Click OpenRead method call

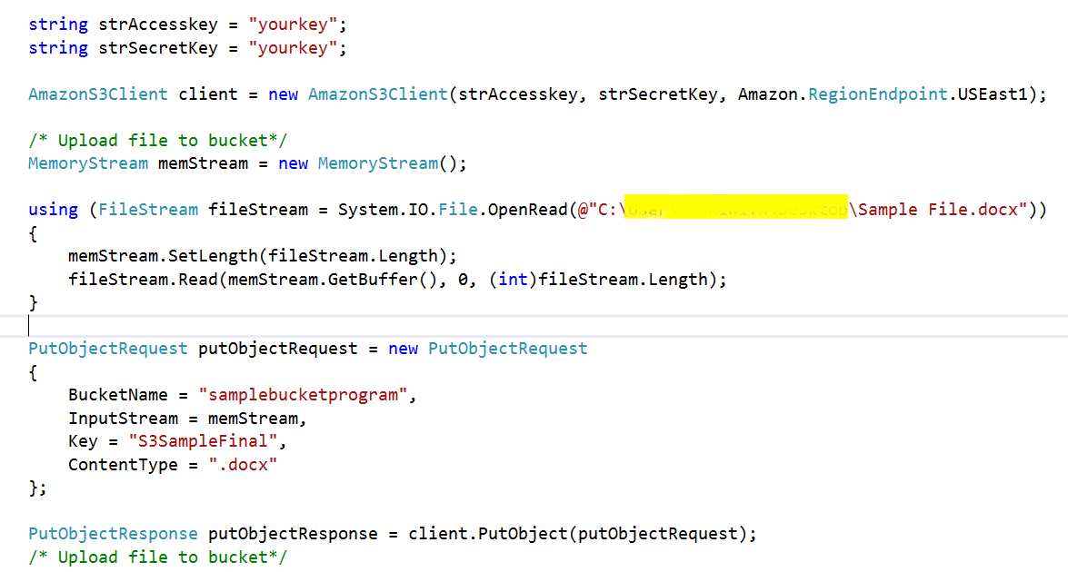[x=527, y=210]
